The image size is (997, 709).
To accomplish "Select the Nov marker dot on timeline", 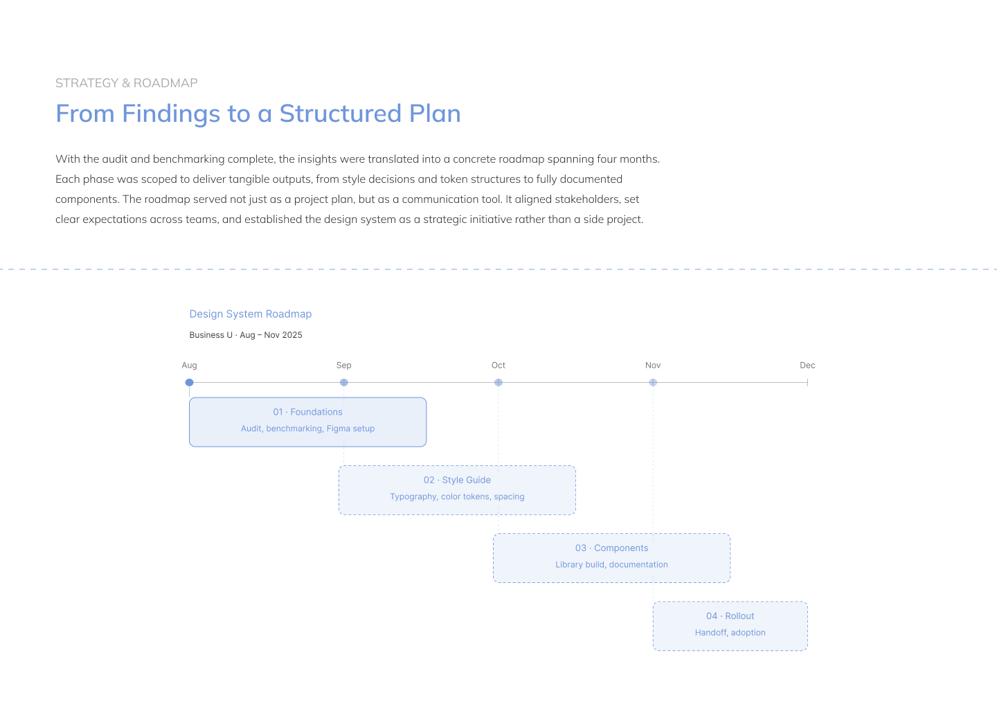I will [653, 382].
